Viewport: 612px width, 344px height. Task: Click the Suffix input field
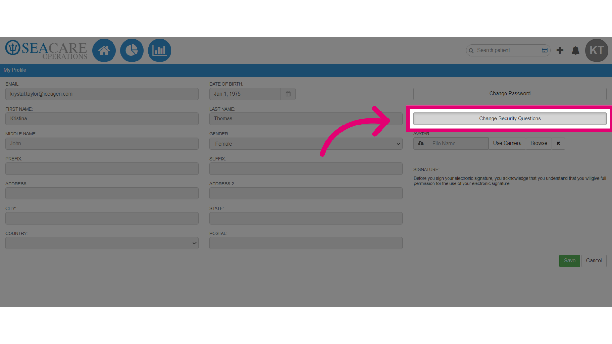pos(306,168)
